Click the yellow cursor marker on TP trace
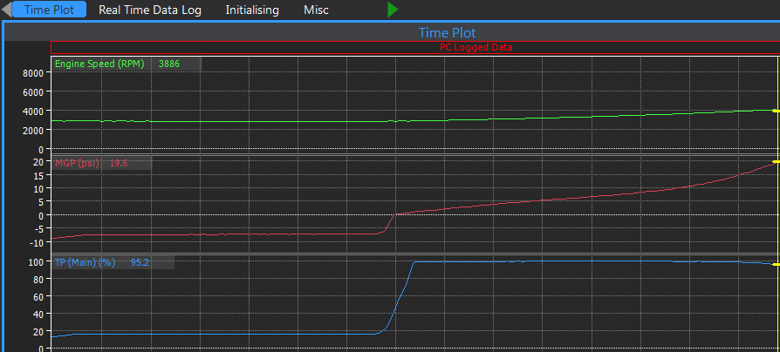The height and width of the screenshot is (352, 780). pyautogui.click(x=776, y=265)
